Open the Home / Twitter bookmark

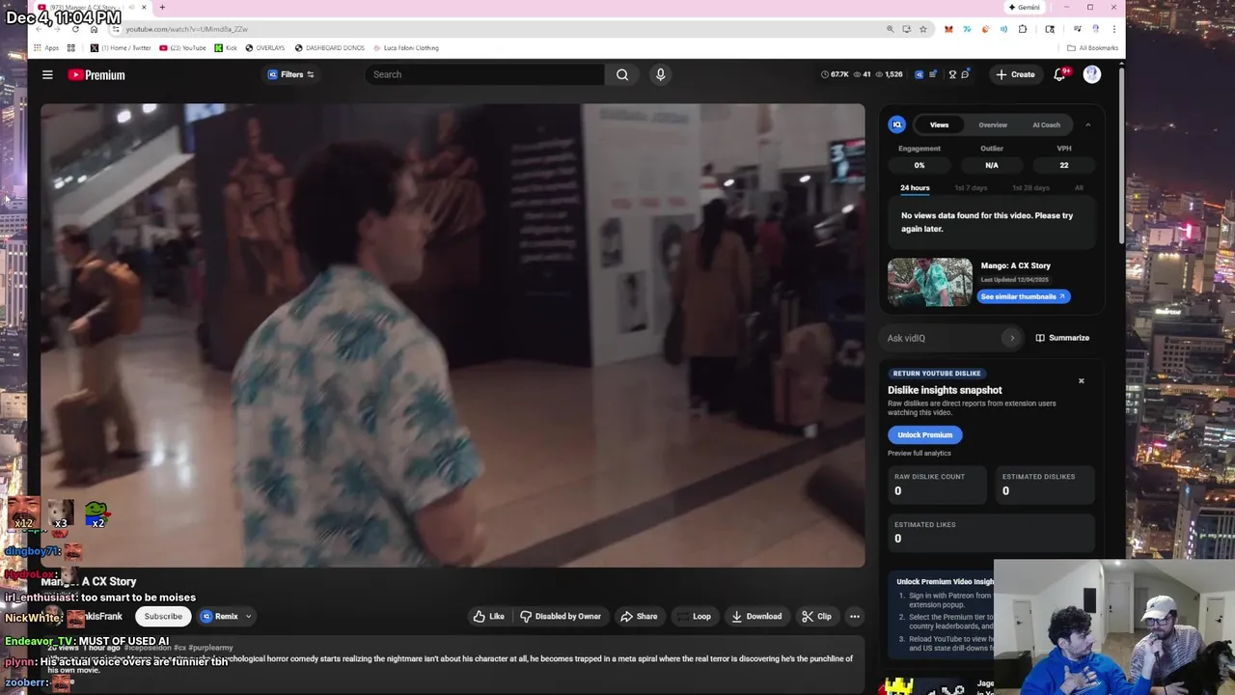[x=121, y=47]
